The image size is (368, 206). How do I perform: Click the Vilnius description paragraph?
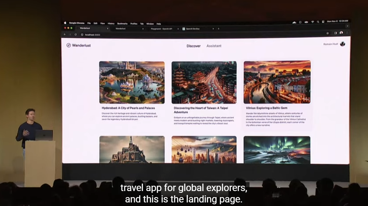pyautogui.click(x=276, y=119)
